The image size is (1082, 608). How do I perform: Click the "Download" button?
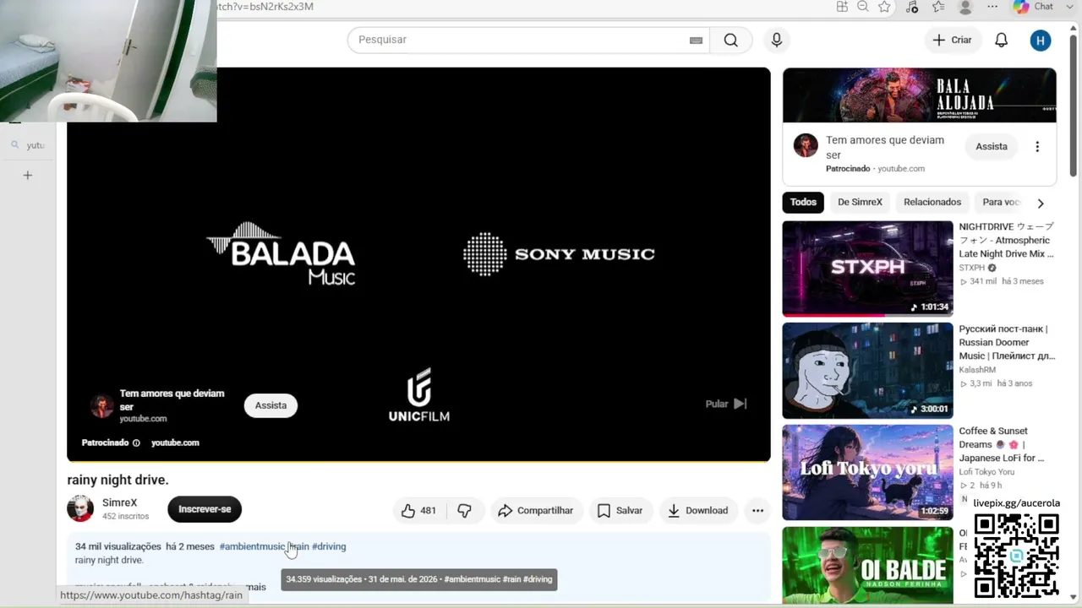[698, 510]
